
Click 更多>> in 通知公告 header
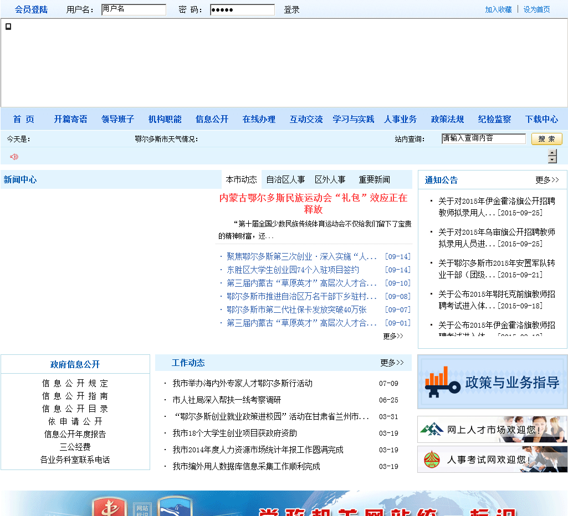[x=547, y=180]
